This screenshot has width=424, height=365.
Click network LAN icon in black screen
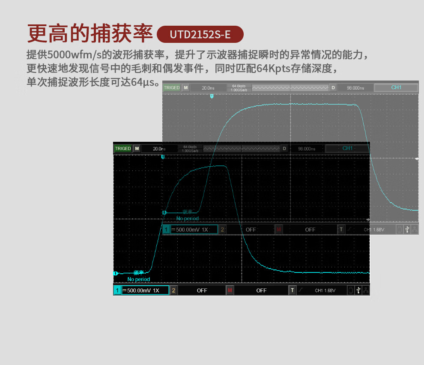click(x=366, y=290)
